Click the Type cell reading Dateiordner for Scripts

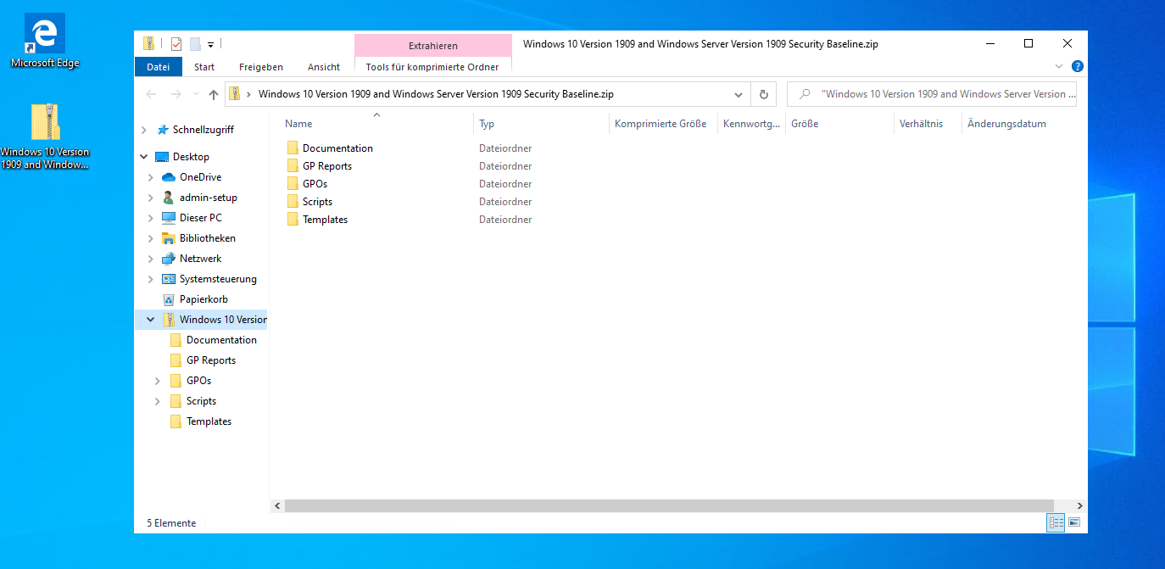pos(505,202)
